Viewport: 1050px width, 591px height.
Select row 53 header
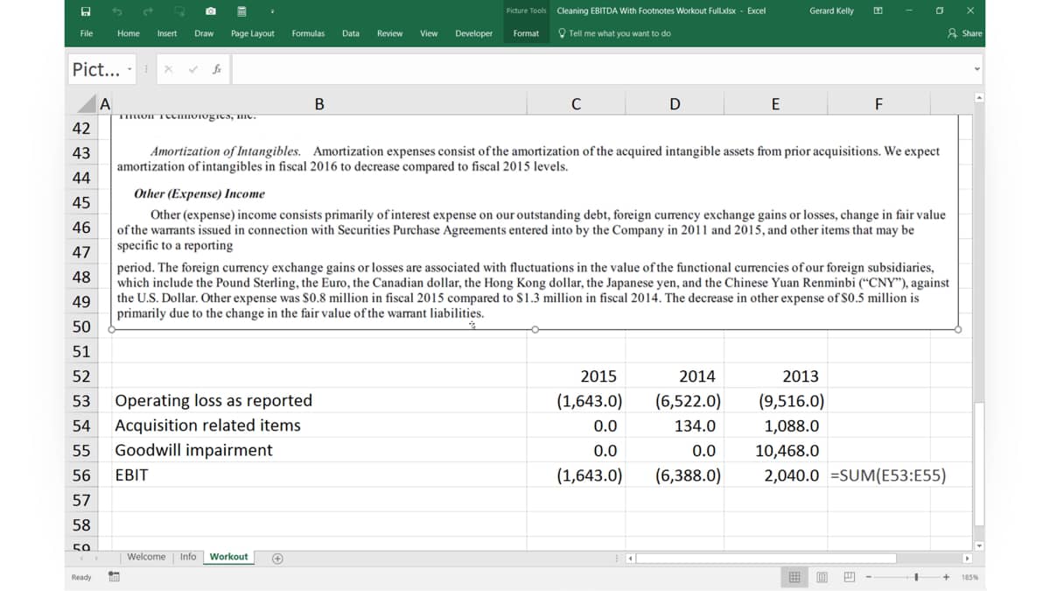[81, 401]
